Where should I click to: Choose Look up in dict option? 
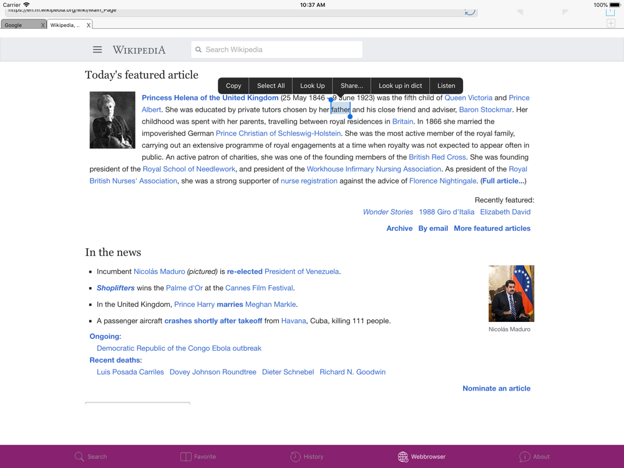tap(401, 85)
